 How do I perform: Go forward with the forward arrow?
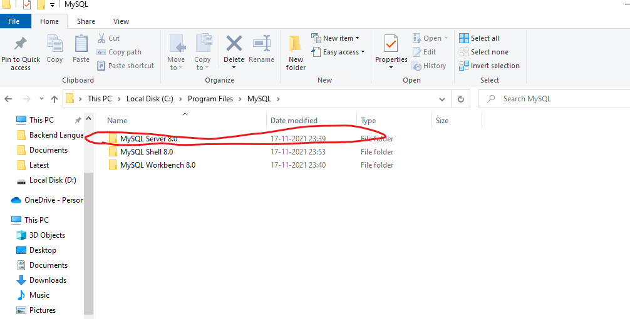point(26,99)
